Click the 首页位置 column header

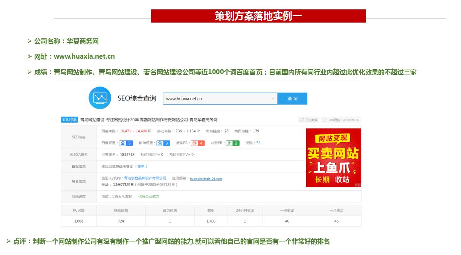[x=170, y=211]
